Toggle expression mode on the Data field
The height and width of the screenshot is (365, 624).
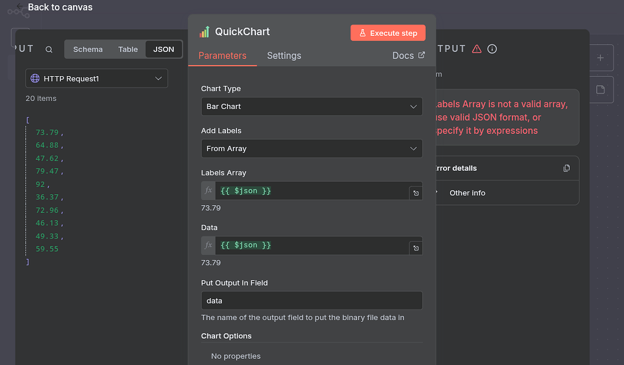tap(208, 245)
